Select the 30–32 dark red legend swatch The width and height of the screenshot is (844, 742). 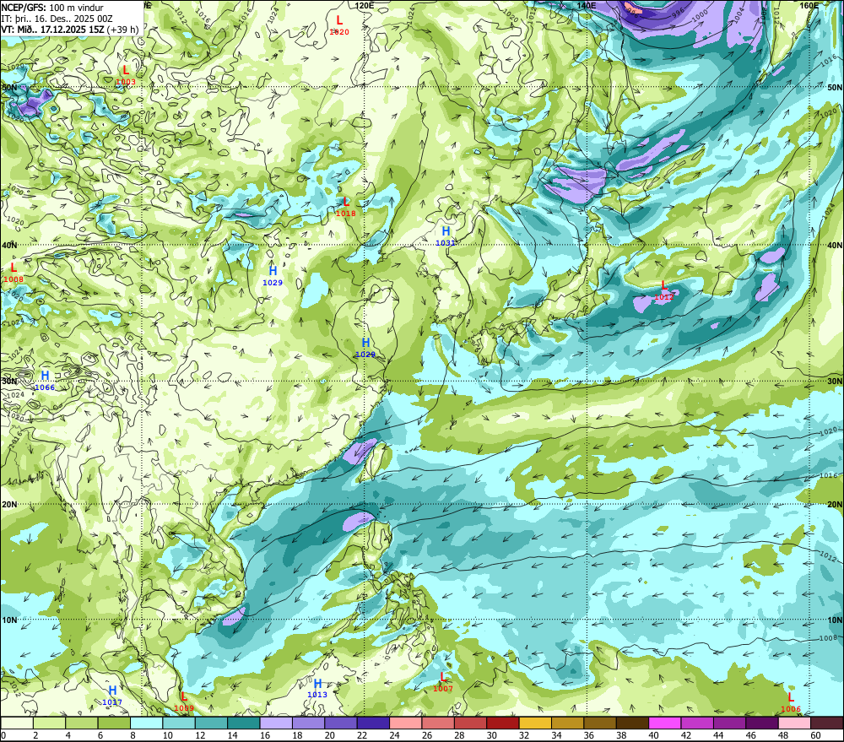503,723
